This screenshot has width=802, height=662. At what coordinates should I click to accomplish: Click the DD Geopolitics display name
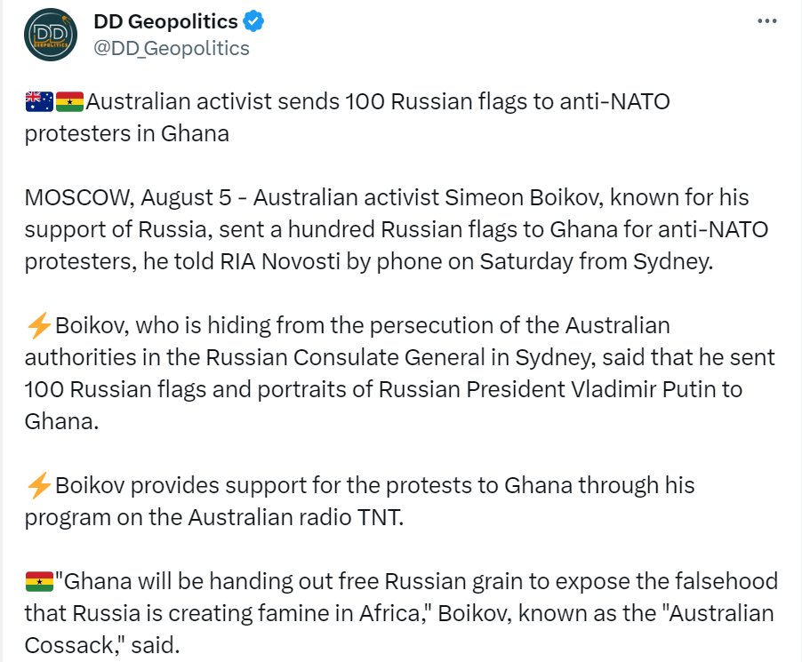click(165, 21)
